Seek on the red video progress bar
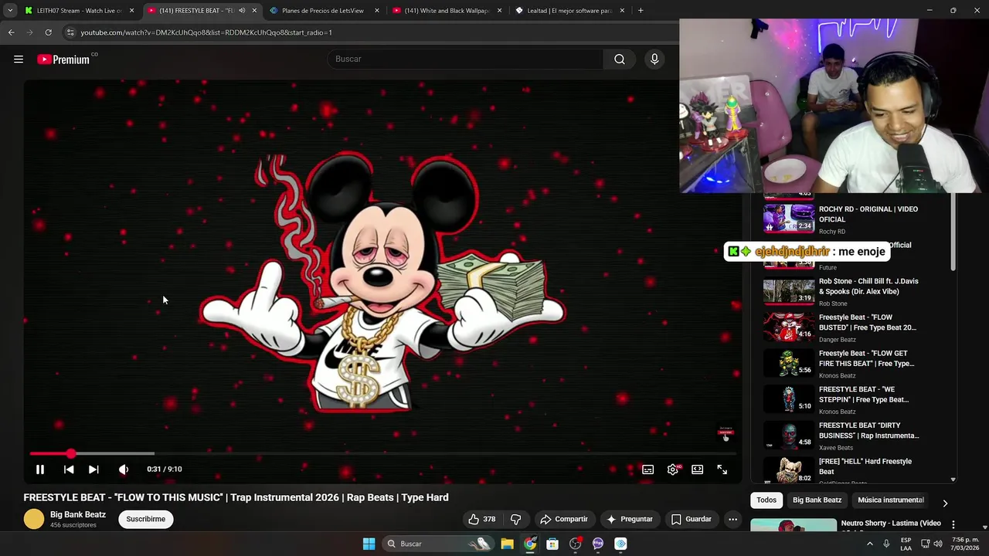This screenshot has width=989, height=556. (382, 453)
